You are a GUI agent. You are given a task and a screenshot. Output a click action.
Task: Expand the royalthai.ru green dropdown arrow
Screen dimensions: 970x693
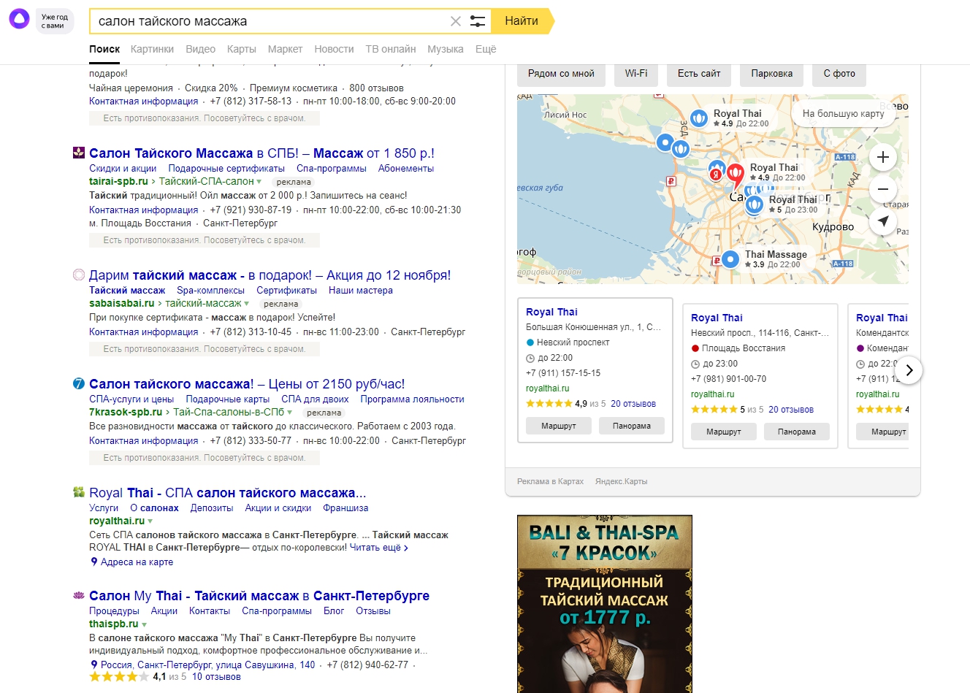(x=150, y=521)
